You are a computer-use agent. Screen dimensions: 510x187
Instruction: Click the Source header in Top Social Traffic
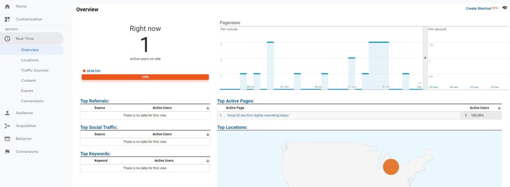coord(100,134)
